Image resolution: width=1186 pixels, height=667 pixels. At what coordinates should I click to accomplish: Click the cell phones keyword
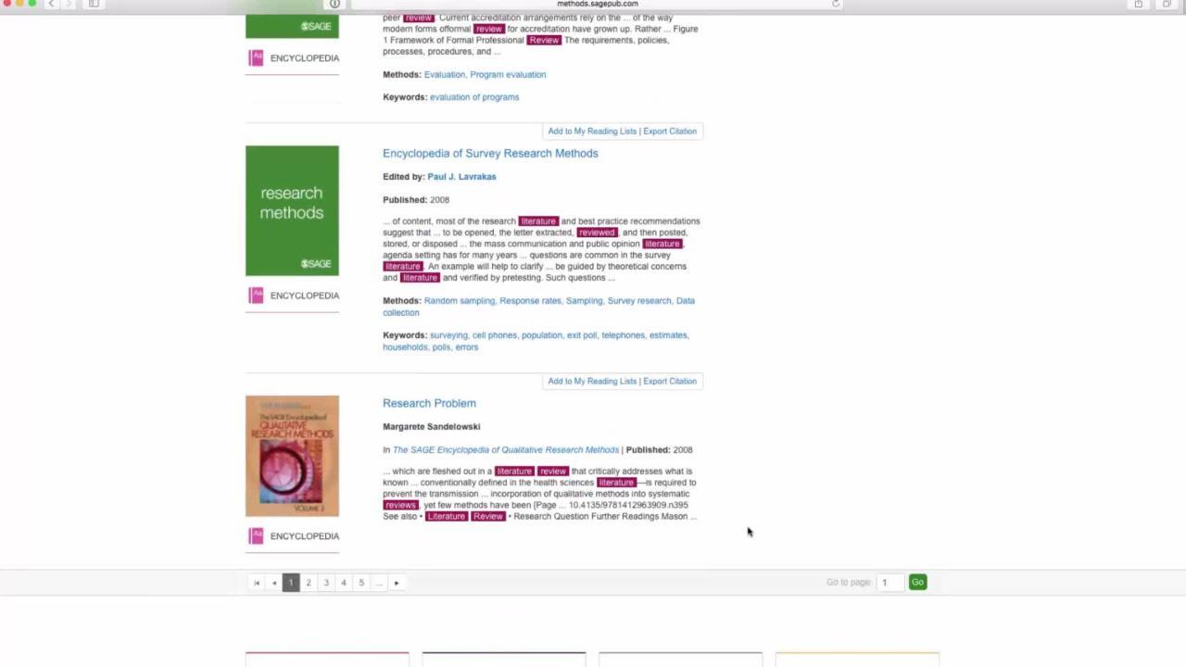click(x=495, y=334)
